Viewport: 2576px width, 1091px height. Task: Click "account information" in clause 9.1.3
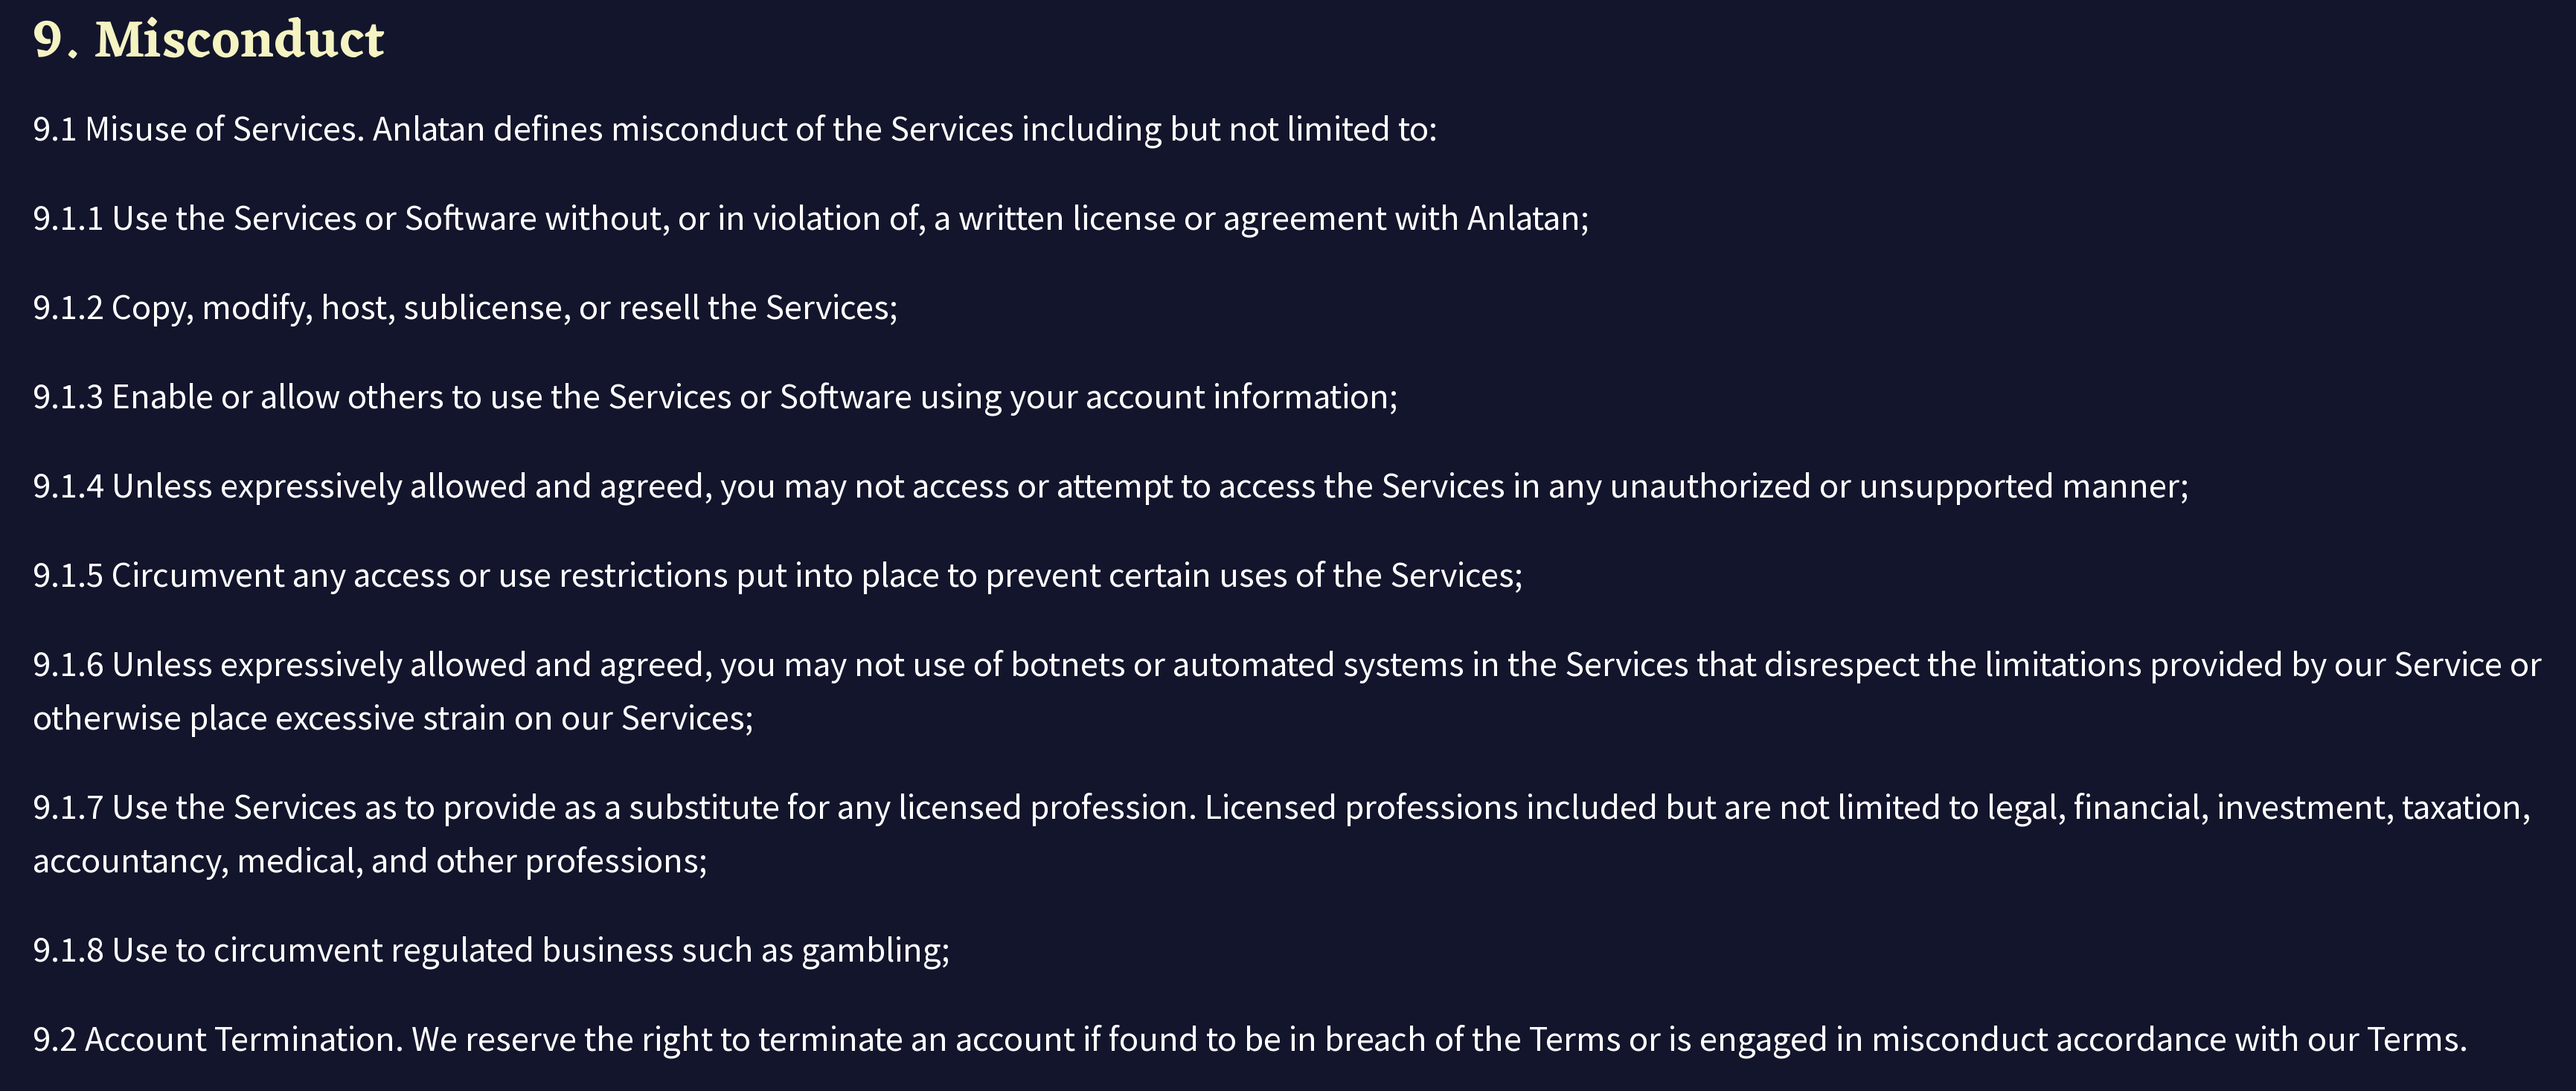click(x=1239, y=396)
